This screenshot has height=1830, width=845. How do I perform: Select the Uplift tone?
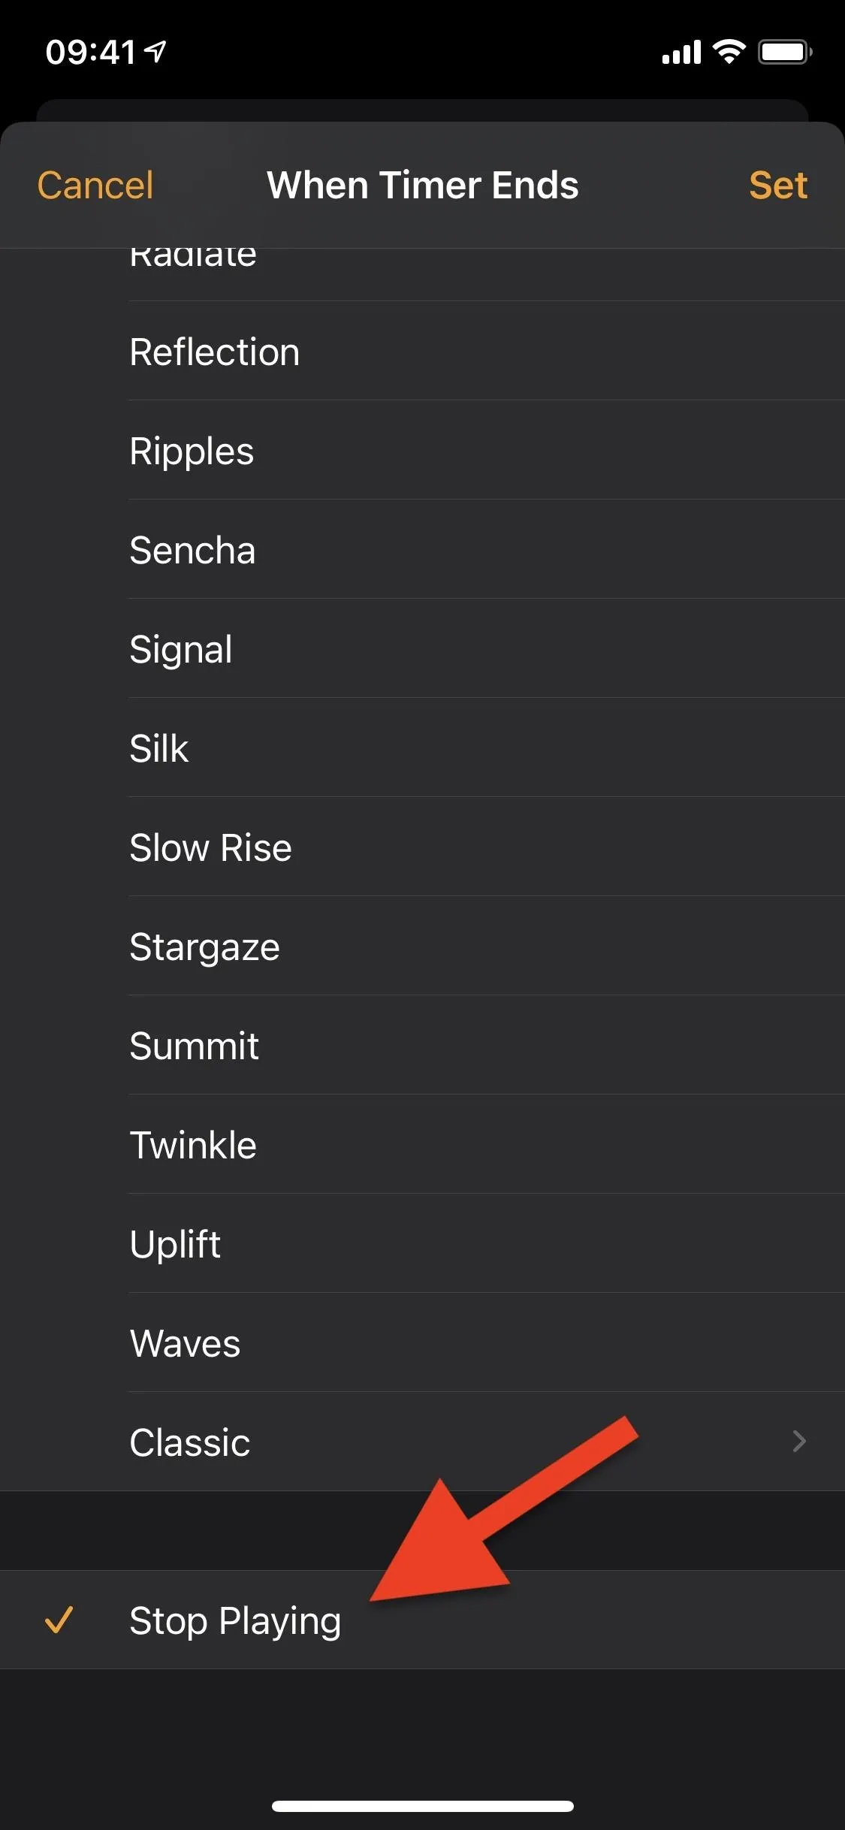tap(422, 1243)
